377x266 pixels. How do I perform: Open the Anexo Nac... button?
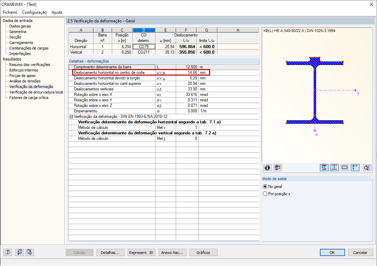point(172,253)
